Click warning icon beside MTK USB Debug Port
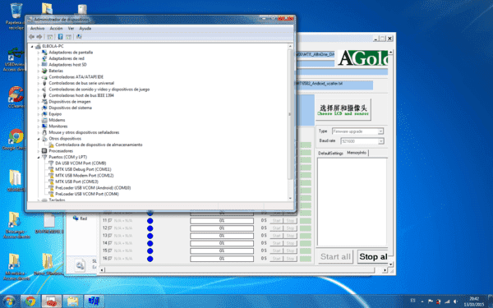Image resolution: width=493 pixels, height=308 pixels. [x=51, y=169]
